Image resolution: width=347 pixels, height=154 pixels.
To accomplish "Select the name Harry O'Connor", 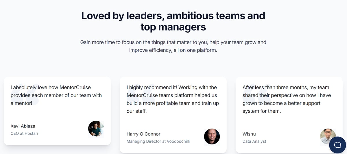I will tap(143, 134).
